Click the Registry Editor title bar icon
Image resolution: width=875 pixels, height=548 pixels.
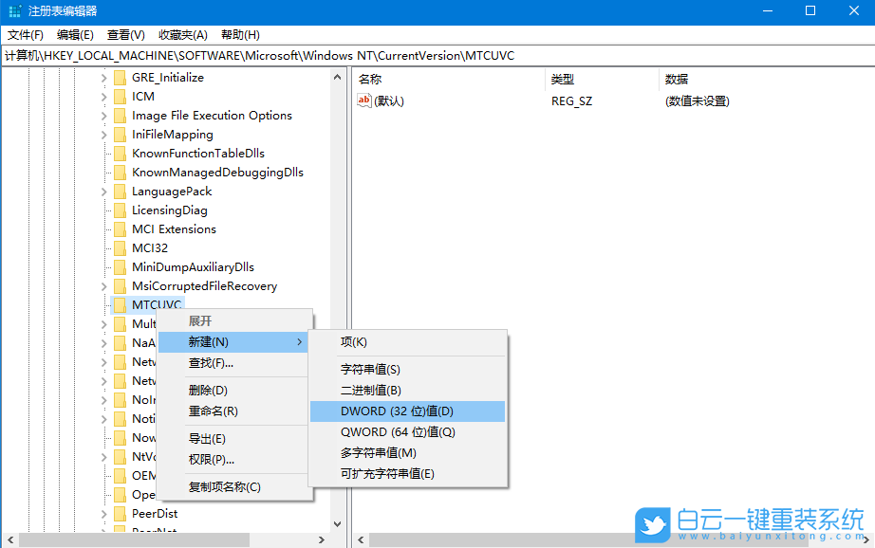tap(13, 10)
